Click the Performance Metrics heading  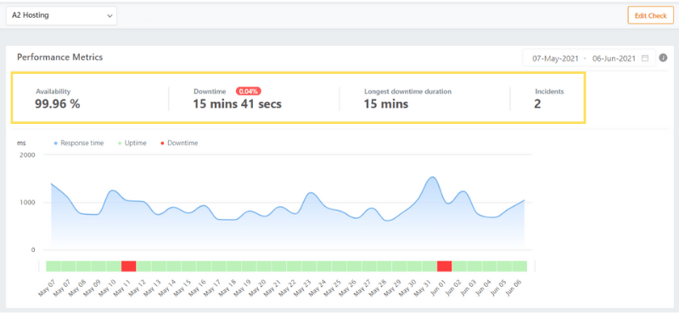click(x=59, y=57)
